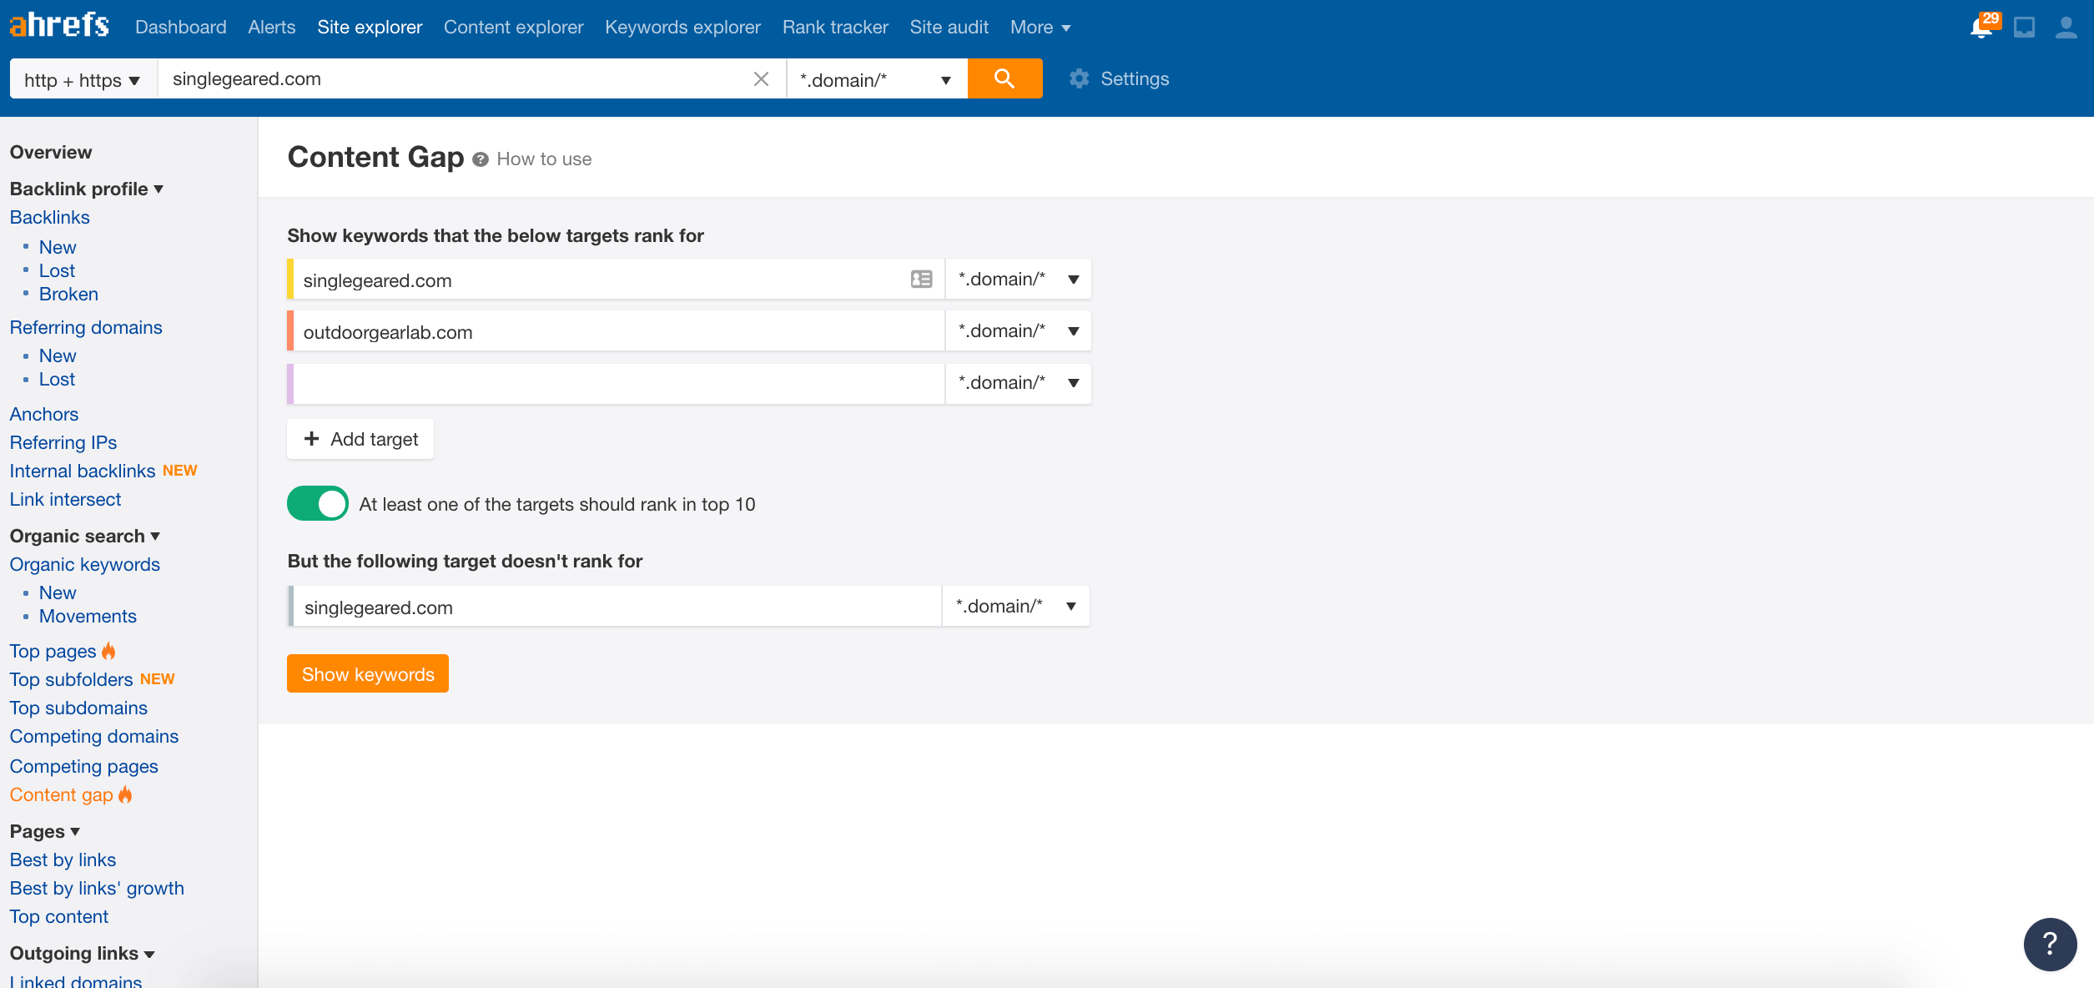Open the user account icon
Image resolution: width=2094 pixels, height=988 pixels.
pos(2066,28)
